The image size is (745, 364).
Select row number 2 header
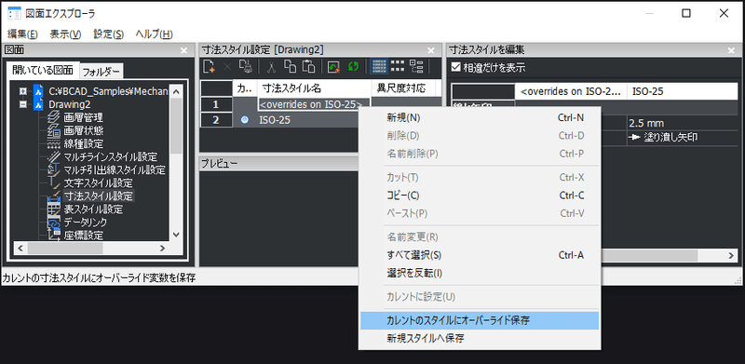click(217, 120)
